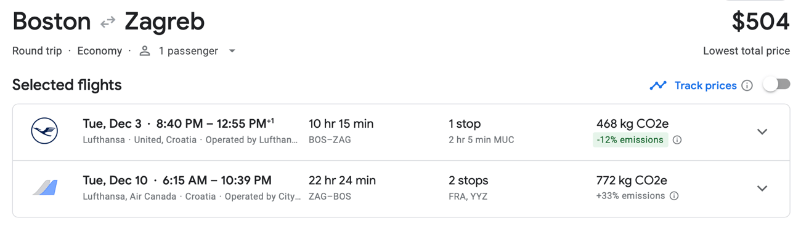Toggle the Track prices switch
The height and width of the screenshot is (226, 801).
pyautogui.click(x=776, y=85)
